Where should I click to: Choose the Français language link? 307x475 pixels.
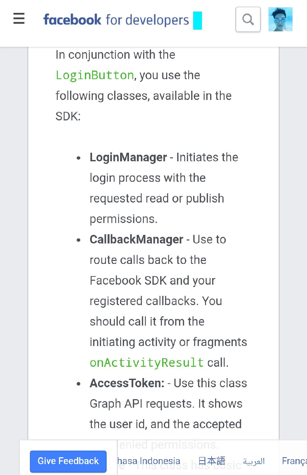[x=294, y=461]
